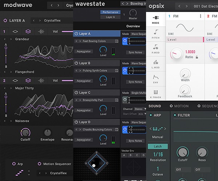Save the BrassyVerby Pad preset
This screenshot has height=181, width=218.
point(117,100)
